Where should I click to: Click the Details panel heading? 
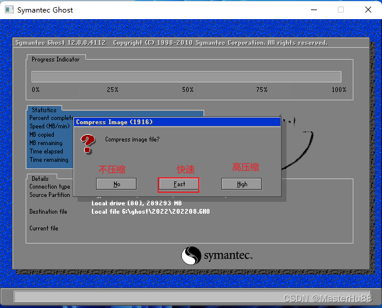(40, 178)
